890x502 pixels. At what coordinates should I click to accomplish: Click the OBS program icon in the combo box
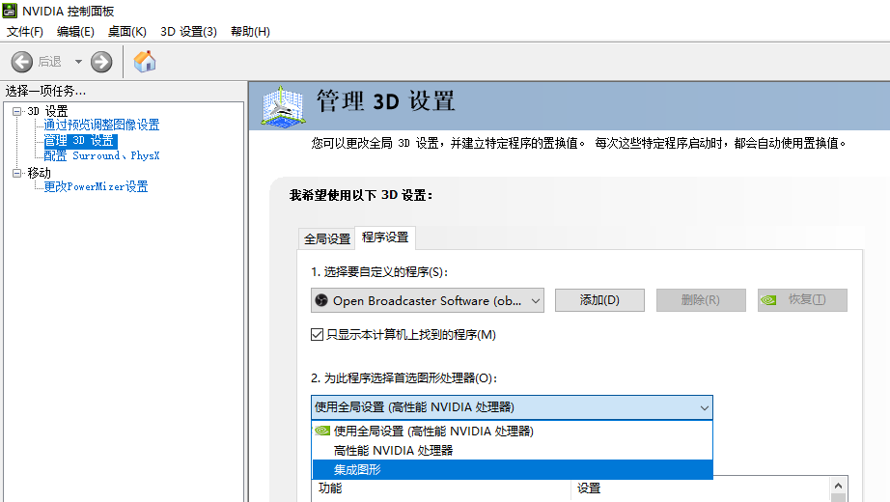click(x=321, y=300)
